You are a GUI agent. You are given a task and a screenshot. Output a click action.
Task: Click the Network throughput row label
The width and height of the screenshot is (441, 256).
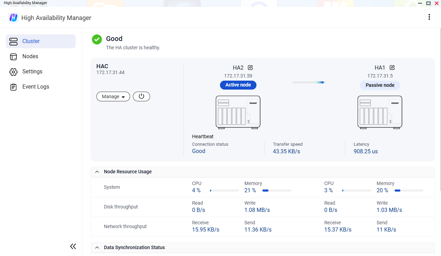(125, 226)
